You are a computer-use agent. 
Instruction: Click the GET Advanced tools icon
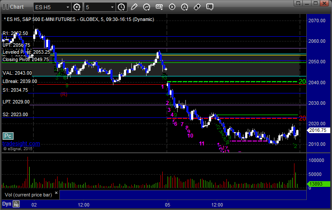pyautogui.click(x=159, y=7)
